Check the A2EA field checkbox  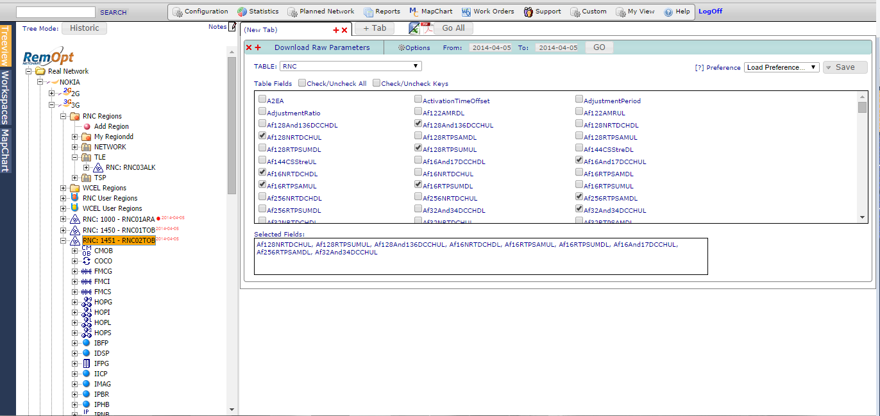262,100
